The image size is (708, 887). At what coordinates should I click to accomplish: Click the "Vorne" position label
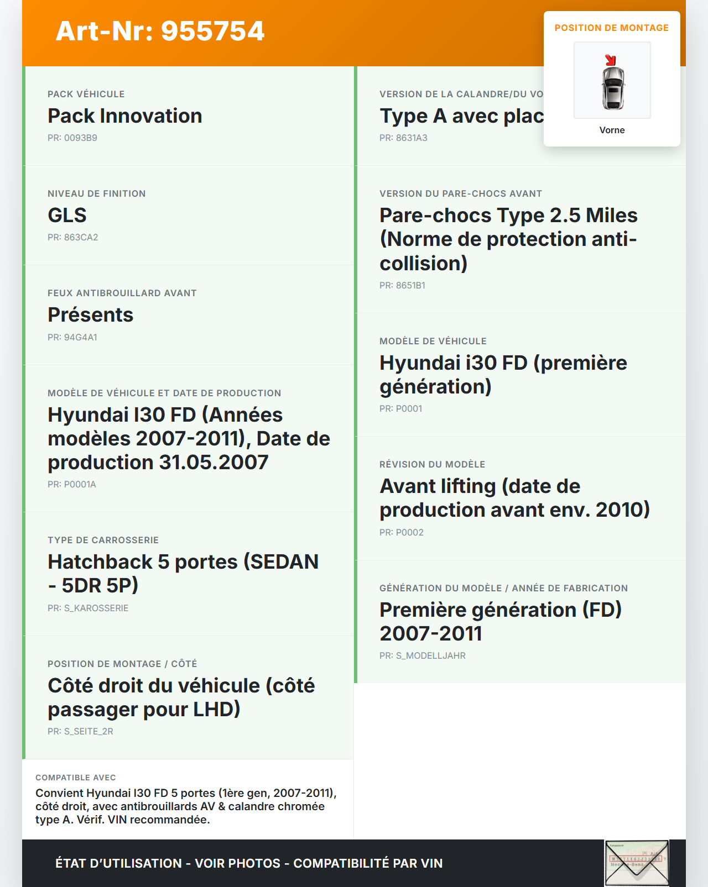612,130
